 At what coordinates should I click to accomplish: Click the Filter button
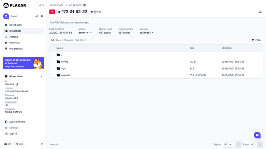pos(256,40)
